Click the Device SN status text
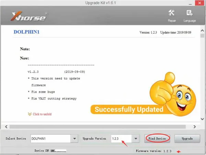This screenshot has height=155, width=206. pos(50,151)
